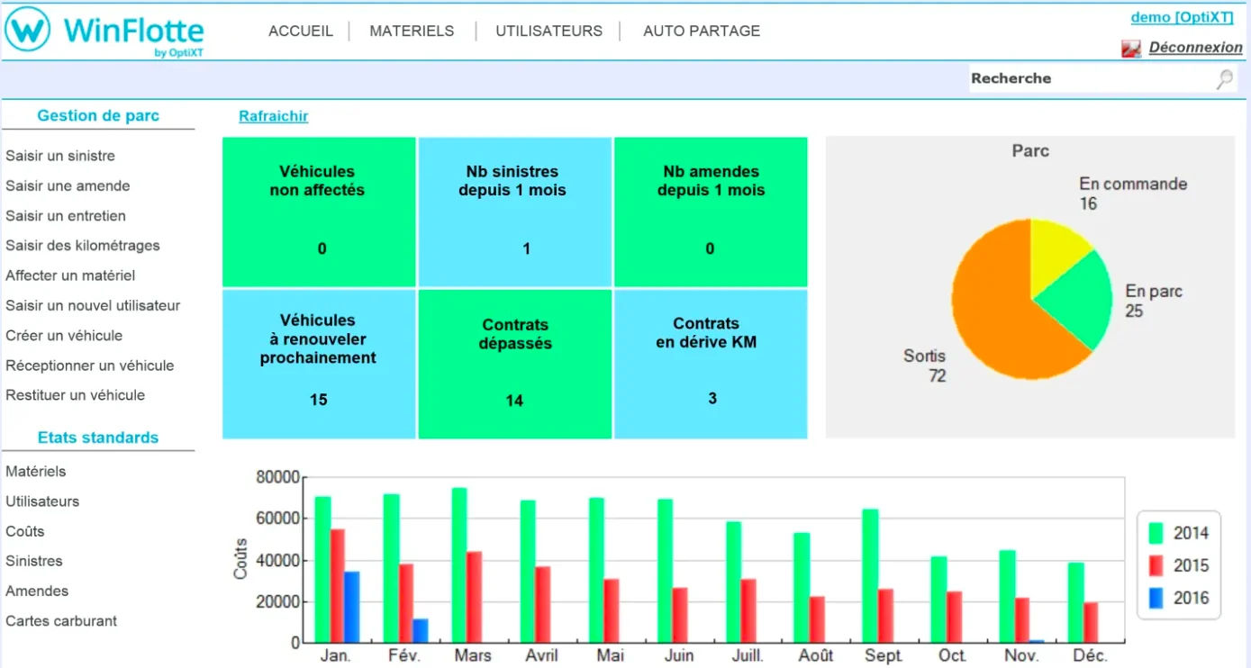Open the Utilisateurs standard report
The height and width of the screenshot is (668, 1251).
click(42, 501)
